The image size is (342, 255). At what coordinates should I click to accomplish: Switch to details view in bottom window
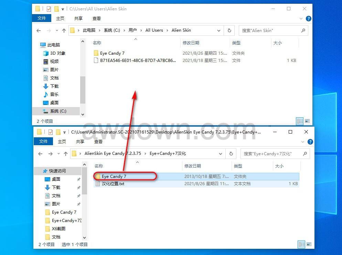(x=301, y=245)
